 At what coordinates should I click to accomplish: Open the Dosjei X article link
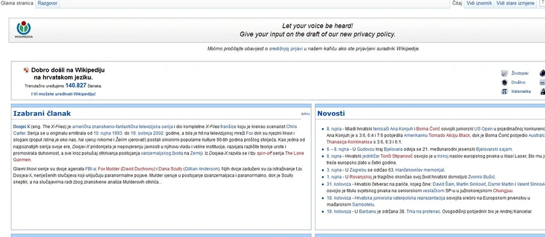(x=22, y=127)
